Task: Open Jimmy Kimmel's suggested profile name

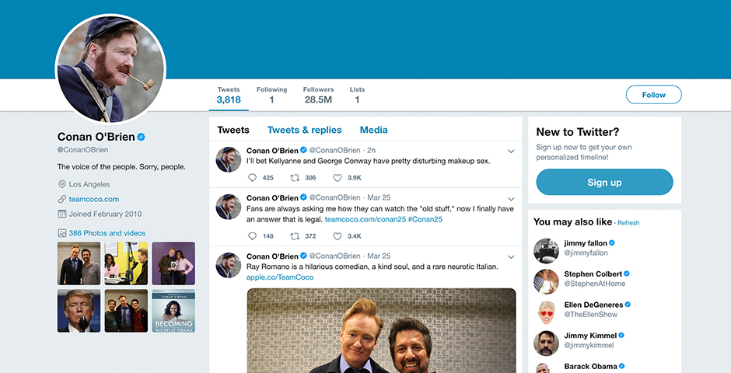Action: pyautogui.click(x=590, y=335)
